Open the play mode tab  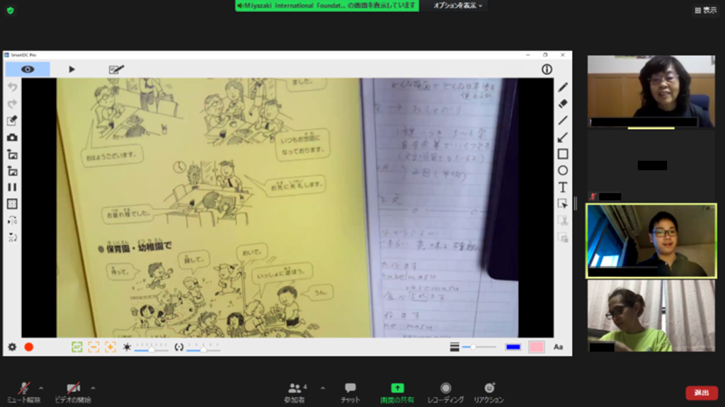(x=72, y=69)
